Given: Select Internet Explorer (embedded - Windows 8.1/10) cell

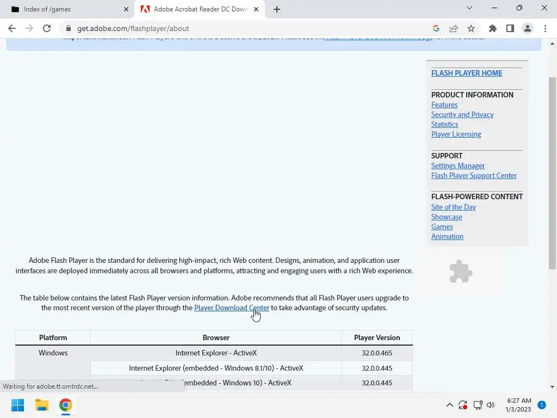Looking at the screenshot, I should (x=216, y=368).
